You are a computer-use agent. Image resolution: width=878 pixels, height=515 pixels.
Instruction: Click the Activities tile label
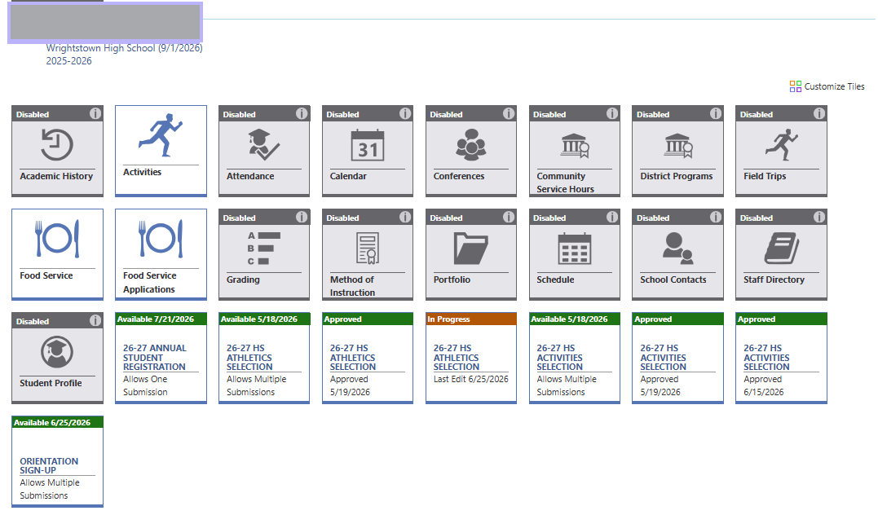142,172
